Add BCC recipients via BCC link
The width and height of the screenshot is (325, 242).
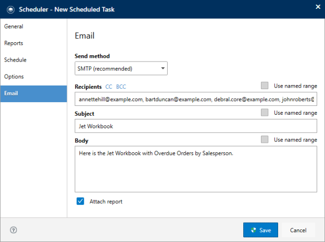point(121,87)
